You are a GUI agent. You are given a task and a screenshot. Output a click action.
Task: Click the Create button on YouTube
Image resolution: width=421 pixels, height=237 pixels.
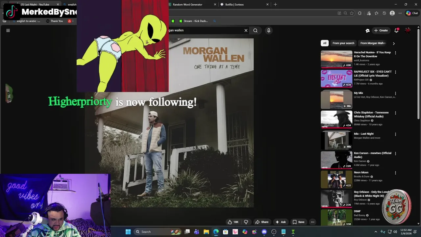(x=381, y=30)
